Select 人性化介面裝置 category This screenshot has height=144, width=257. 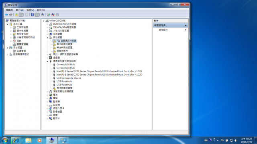tap(61, 31)
